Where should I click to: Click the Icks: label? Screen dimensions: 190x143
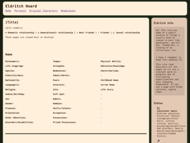coord(56,89)
